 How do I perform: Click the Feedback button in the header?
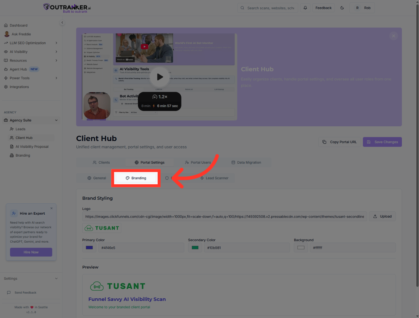click(324, 8)
